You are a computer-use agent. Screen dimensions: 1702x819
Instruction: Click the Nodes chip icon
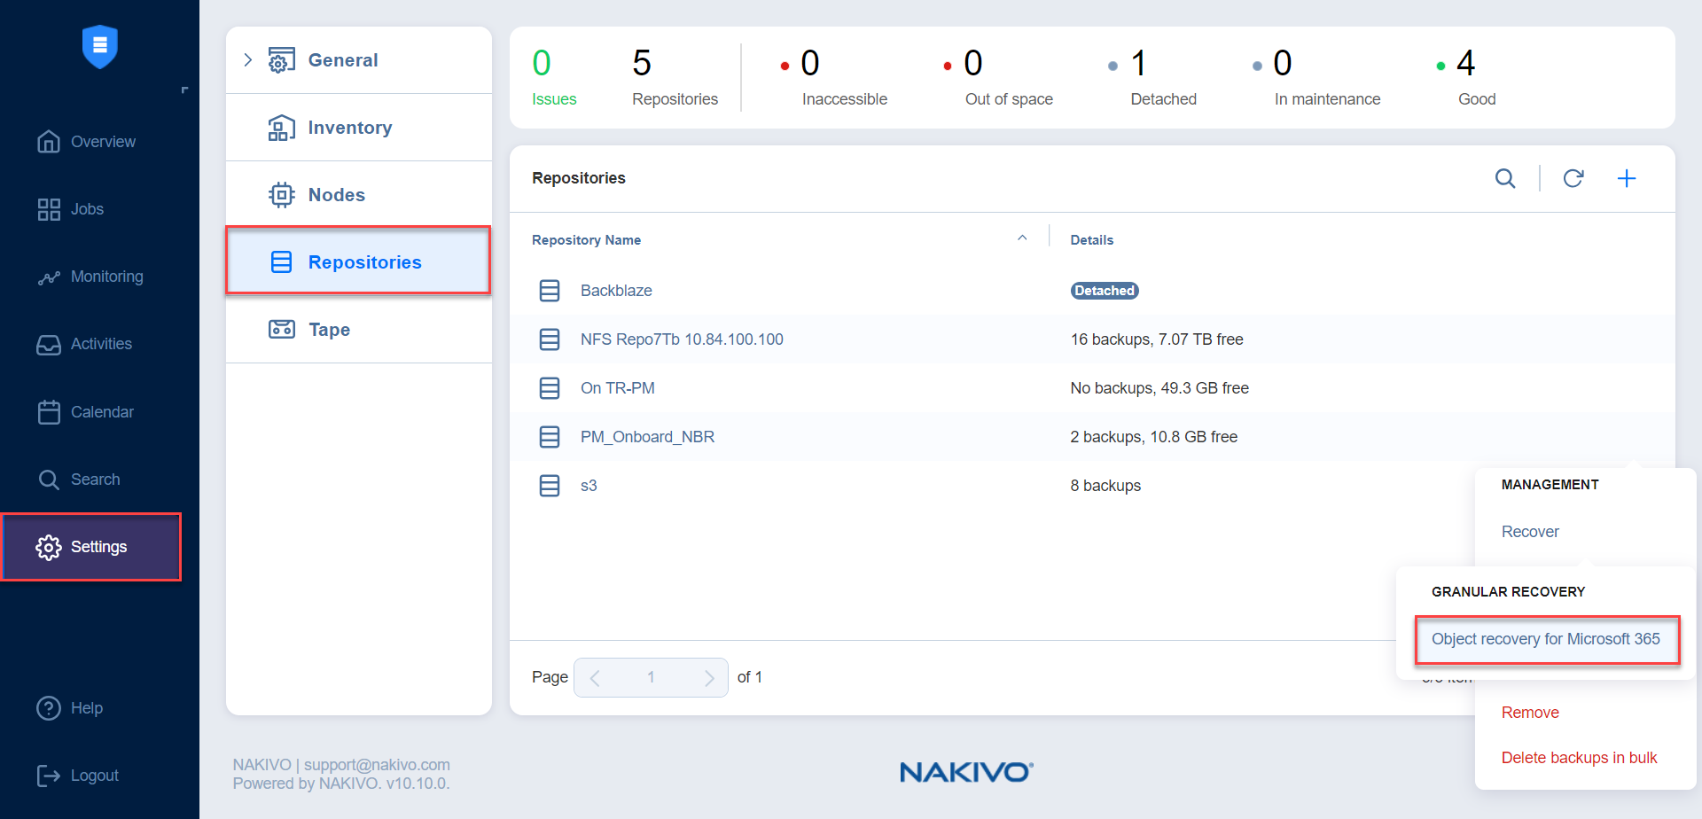point(282,195)
